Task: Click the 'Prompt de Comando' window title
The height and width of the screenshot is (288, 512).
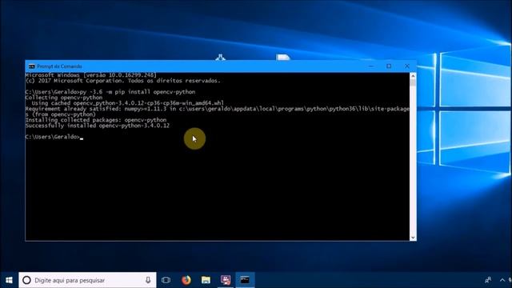Action: point(59,66)
